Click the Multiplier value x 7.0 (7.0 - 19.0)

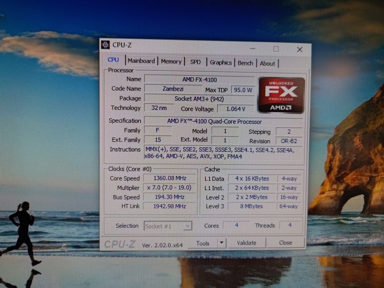[x=169, y=188]
